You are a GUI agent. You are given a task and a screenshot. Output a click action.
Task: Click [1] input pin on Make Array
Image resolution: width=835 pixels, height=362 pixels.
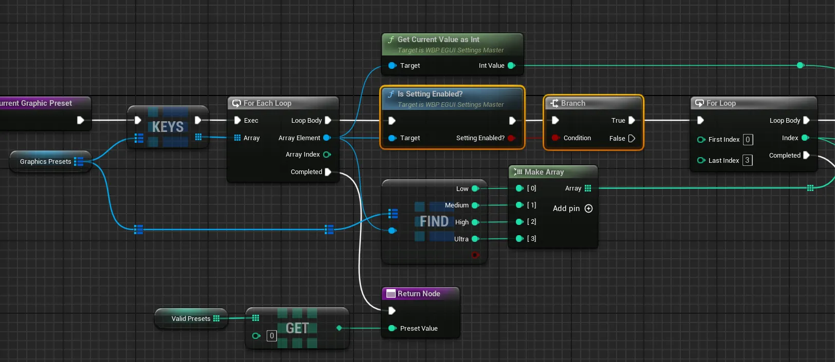click(519, 205)
